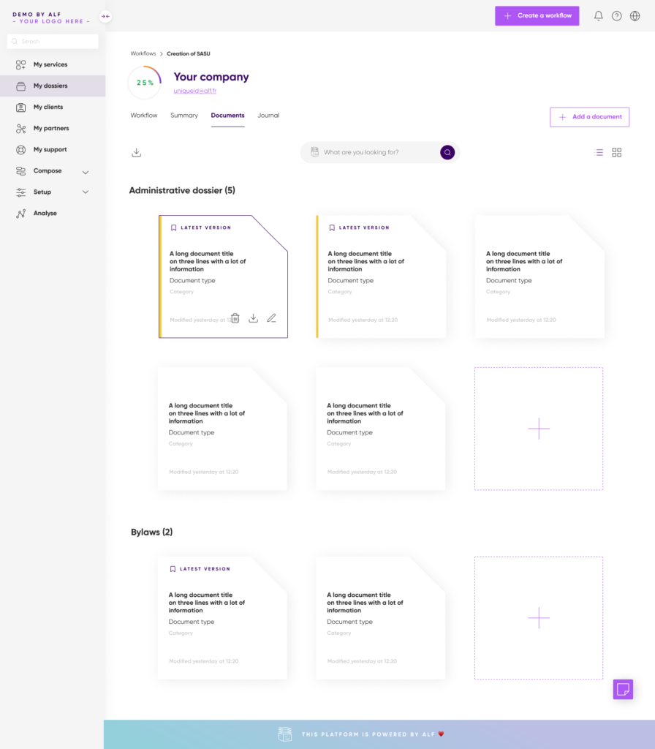Image resolution: width=655 pixels, height=749 pixels.
Task: Click the My partners sidebar icon
Action: [20, 129]
